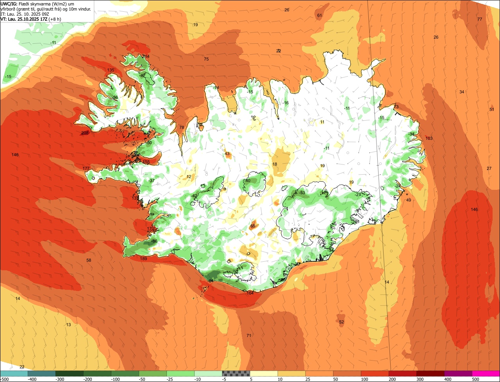Click the map value '-53' on the glacier

pos(302,193)
